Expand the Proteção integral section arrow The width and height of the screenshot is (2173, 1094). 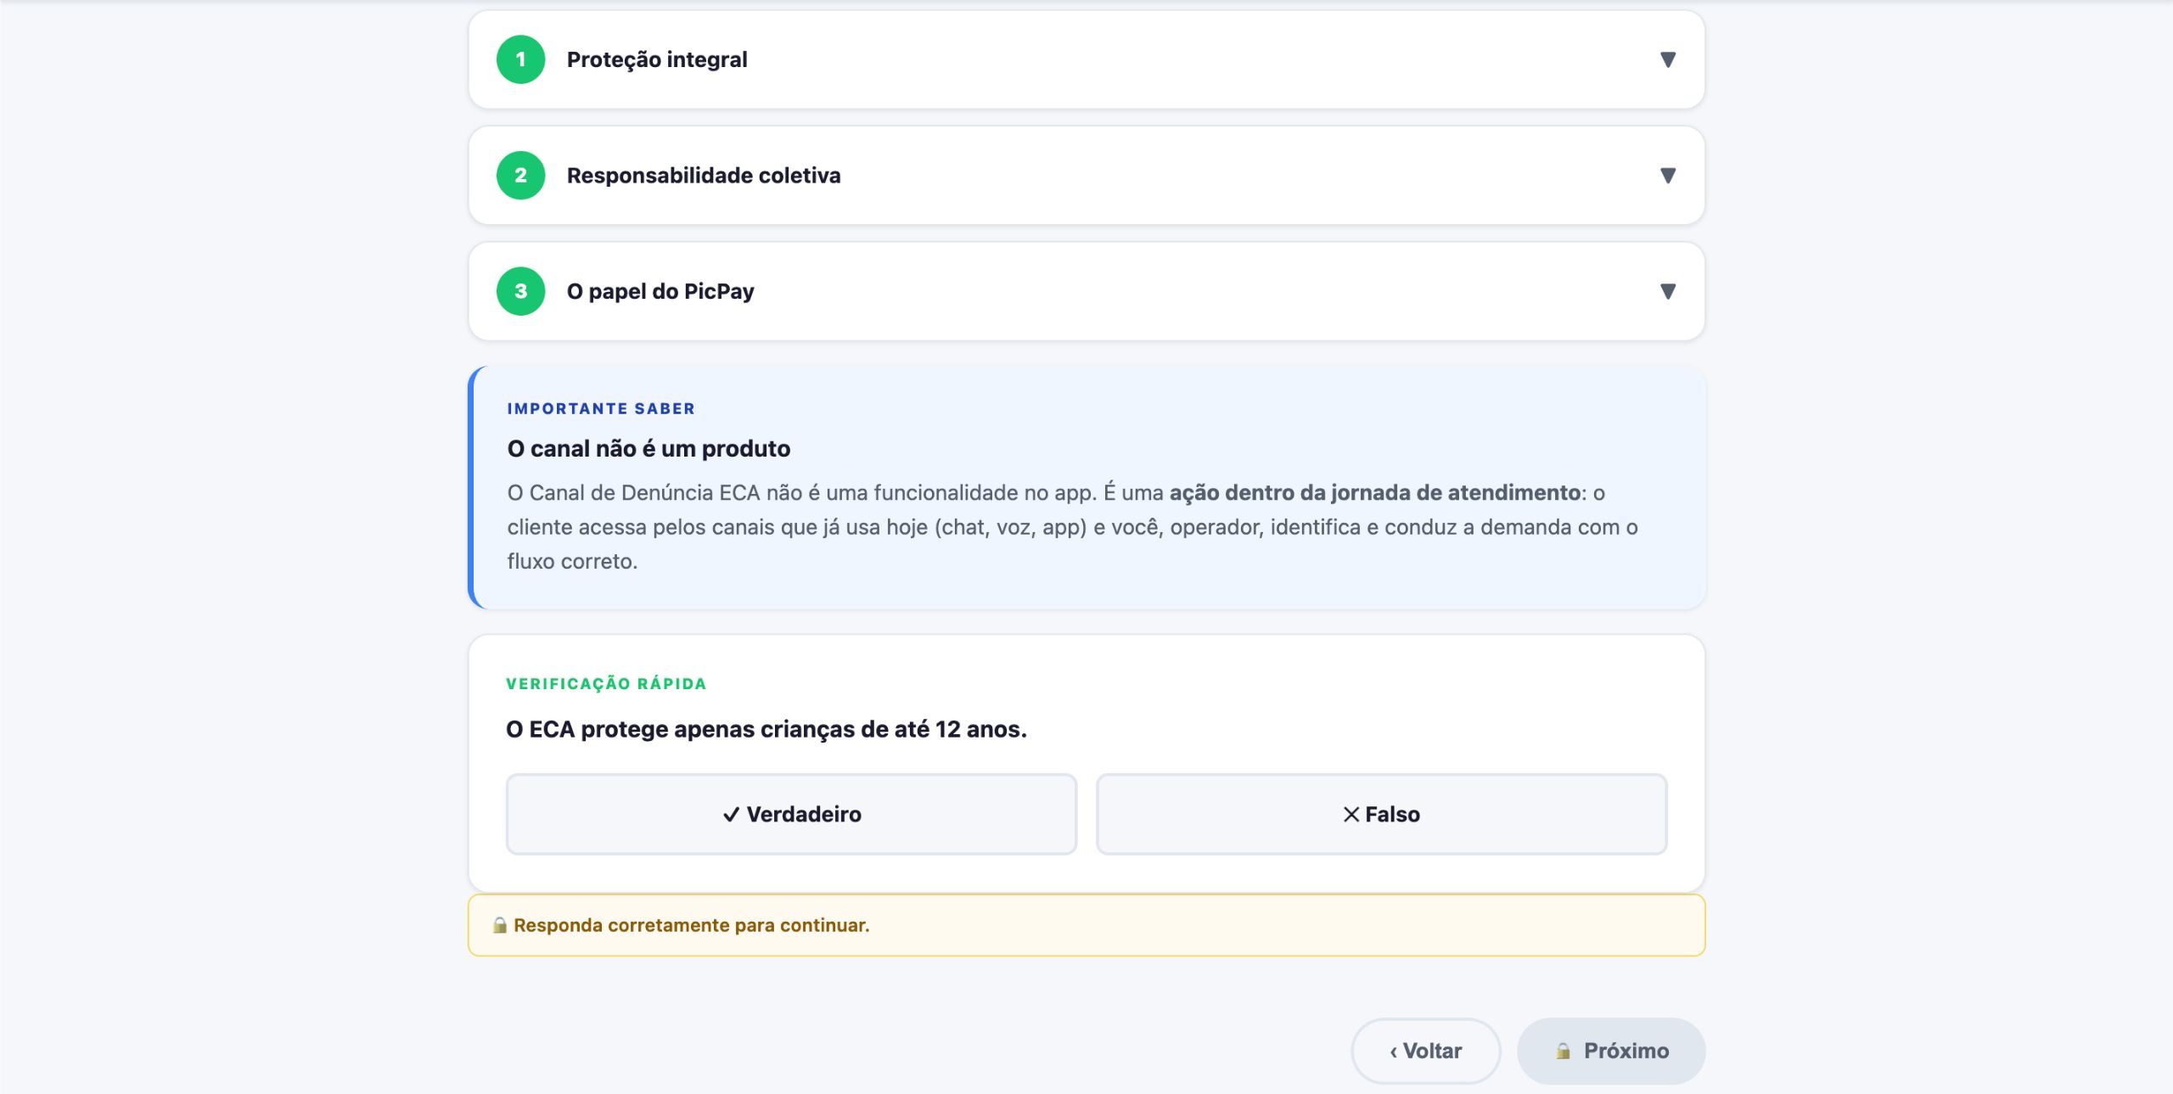pyautogui.click(x=1667, y=59)
